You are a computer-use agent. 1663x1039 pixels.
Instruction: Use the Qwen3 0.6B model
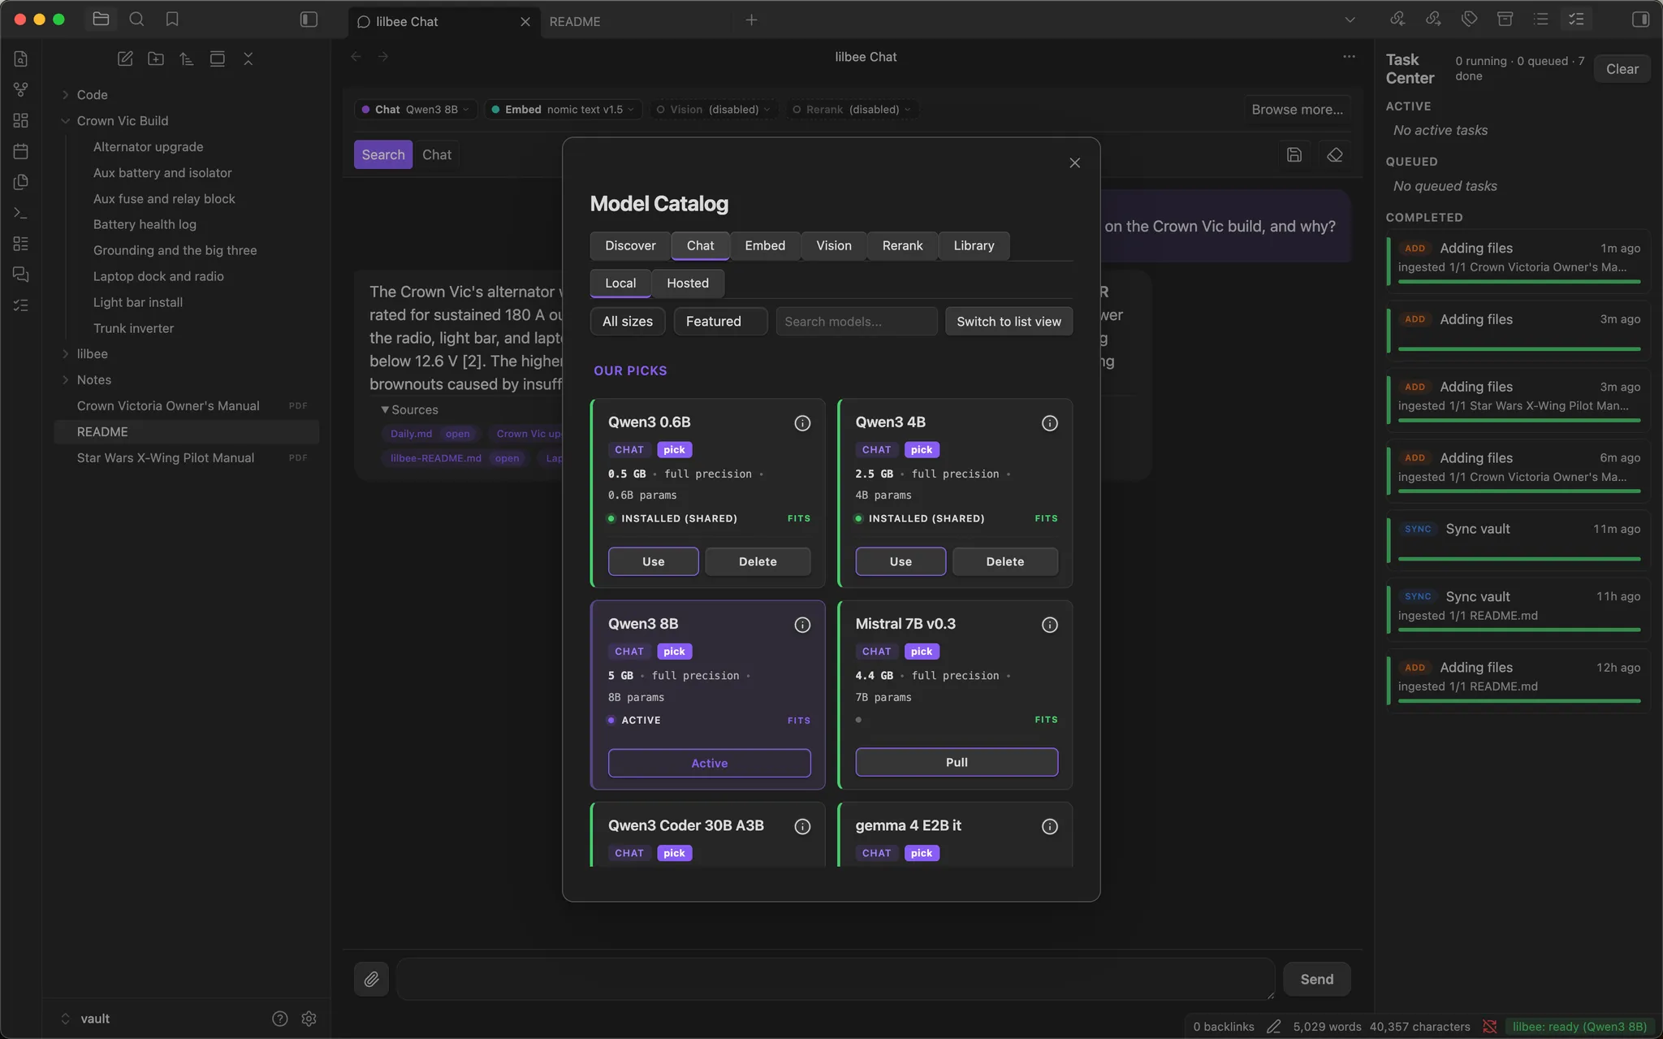[653, 561]
